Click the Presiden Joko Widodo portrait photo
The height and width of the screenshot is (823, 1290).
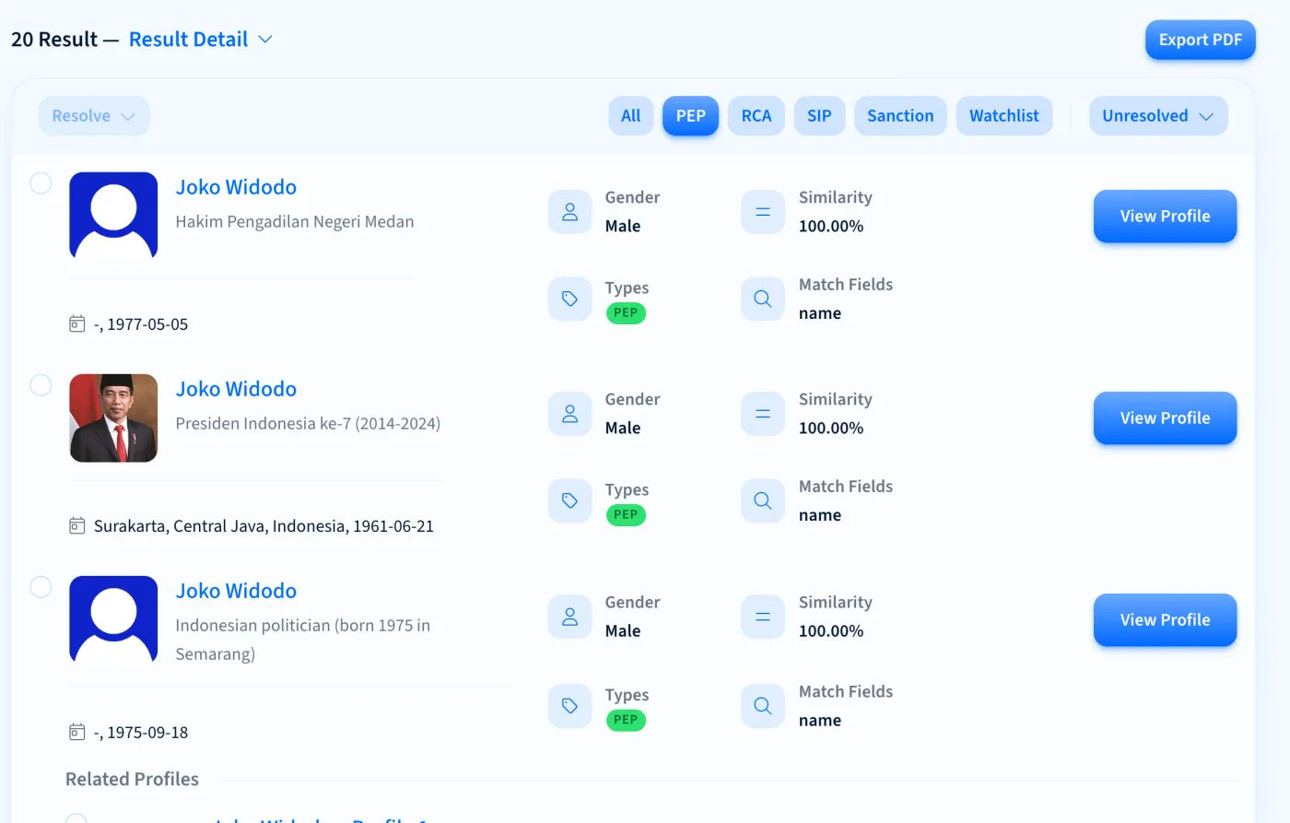click(x=113, y=418)
